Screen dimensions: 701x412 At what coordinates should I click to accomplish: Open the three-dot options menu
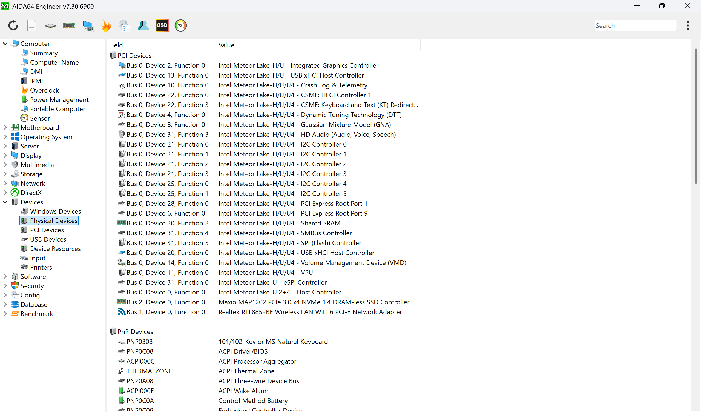(x=688, y=25)
